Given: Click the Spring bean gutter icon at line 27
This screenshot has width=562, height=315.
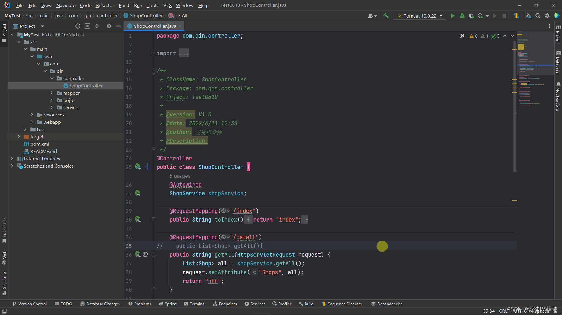Looking at the screenshot, I should 138,193.
